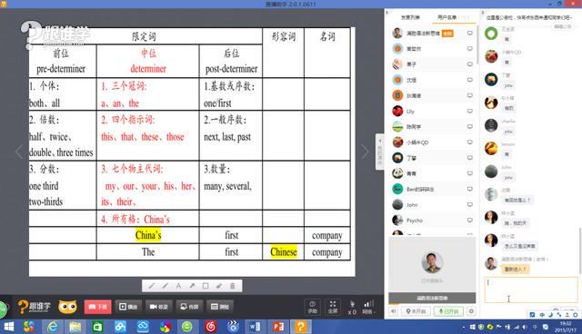Check the network signal indicator
The height and width of the screenshot is (334, 582).
[x=368, y=307]
